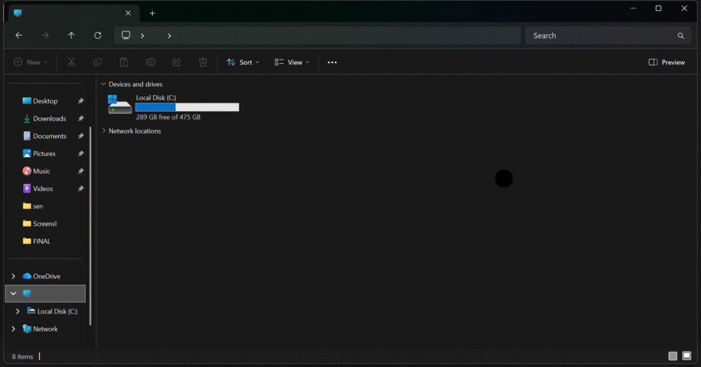Expand the OneDrive tree node

[14, 276]
